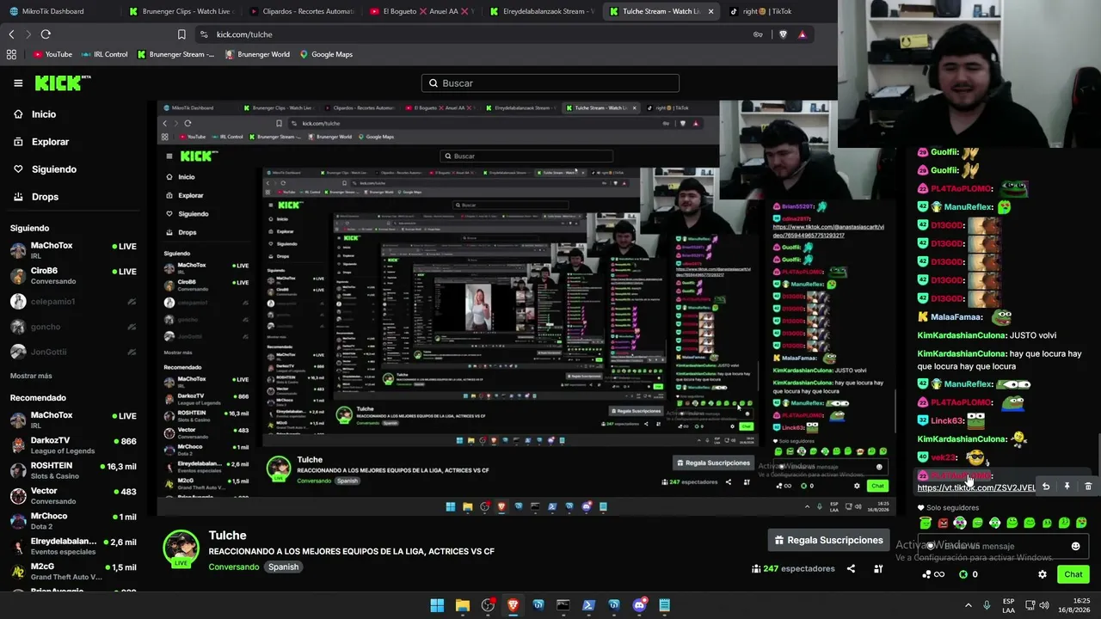
Task: Switch to the TikTok tab
Action: 761,11
